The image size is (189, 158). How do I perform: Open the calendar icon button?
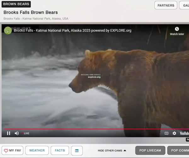point(77,150)
